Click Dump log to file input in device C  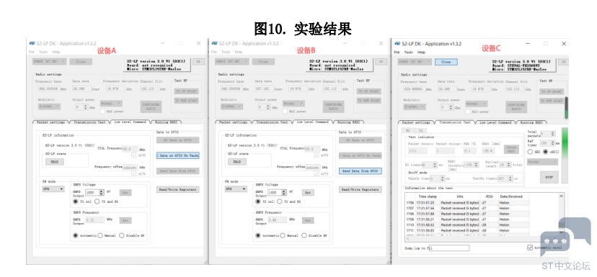click(448, 248)
